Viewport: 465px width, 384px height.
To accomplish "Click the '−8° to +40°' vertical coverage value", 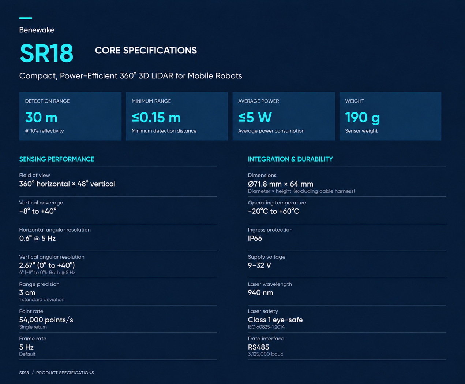I will (x=38, y=211).
